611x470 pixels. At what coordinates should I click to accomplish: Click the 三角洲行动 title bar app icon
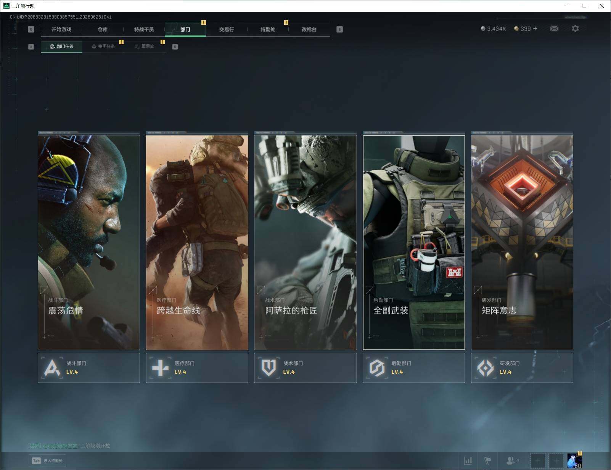[x=6, y=6]
